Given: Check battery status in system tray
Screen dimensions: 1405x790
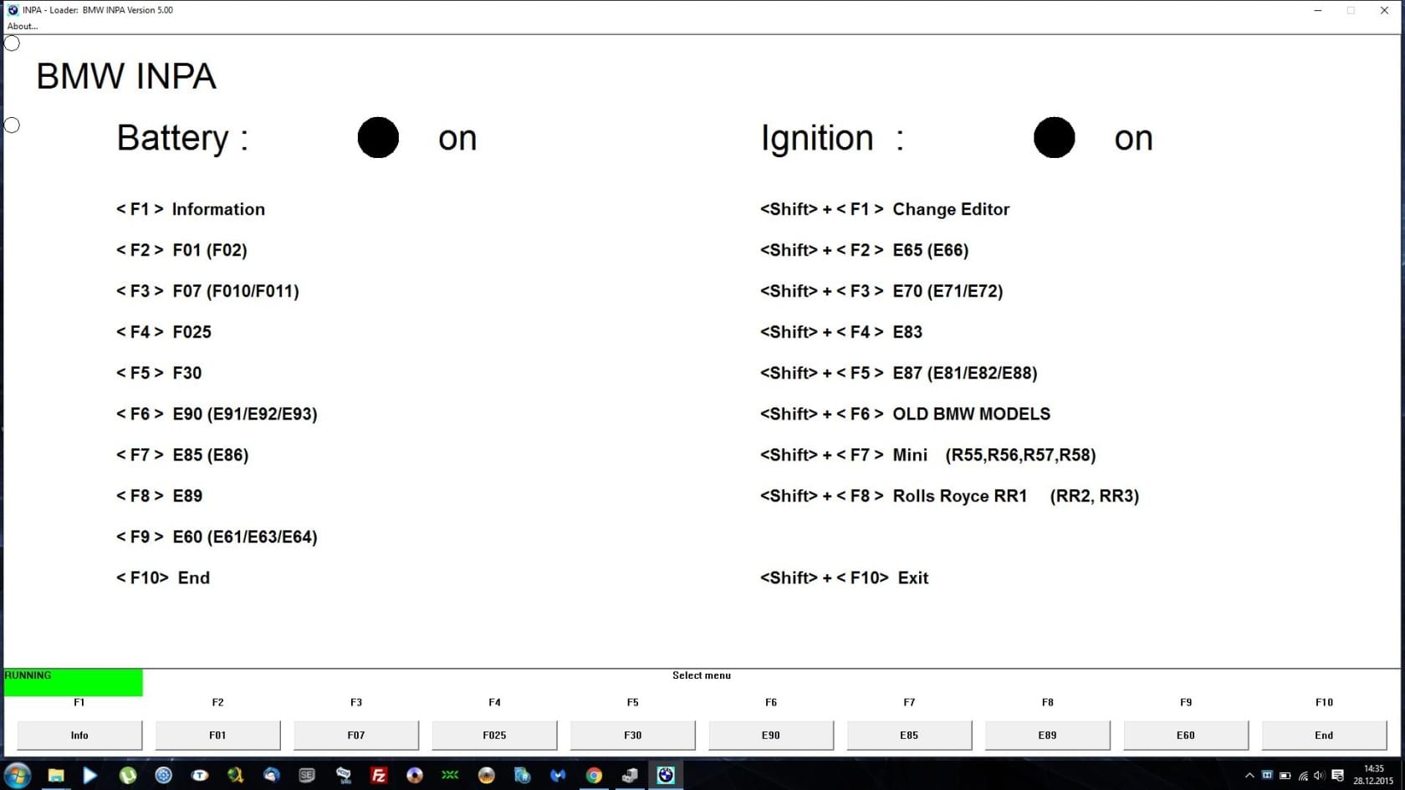Looking at the screenshot, I should (1285, 775).
